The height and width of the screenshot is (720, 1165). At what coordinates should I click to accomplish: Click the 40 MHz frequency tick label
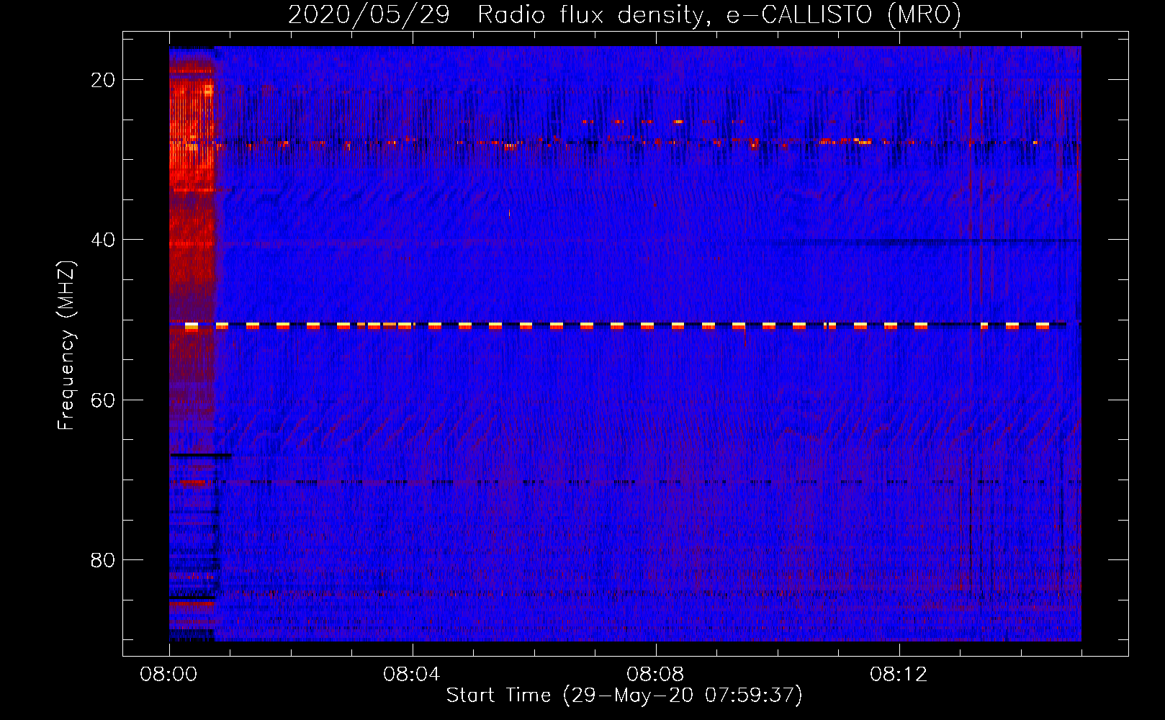[103, 240]
